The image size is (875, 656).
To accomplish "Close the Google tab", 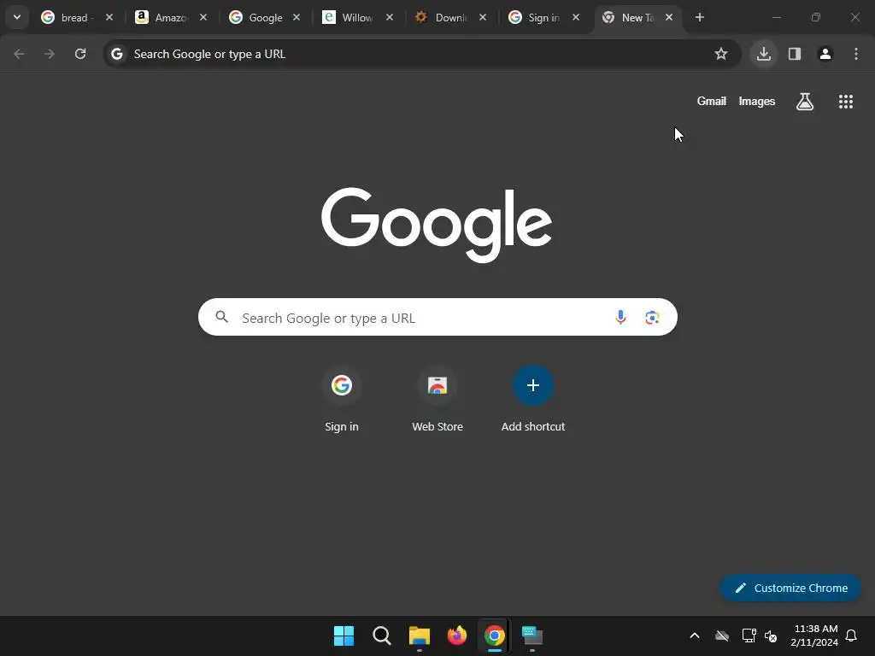I will [297, 17].
